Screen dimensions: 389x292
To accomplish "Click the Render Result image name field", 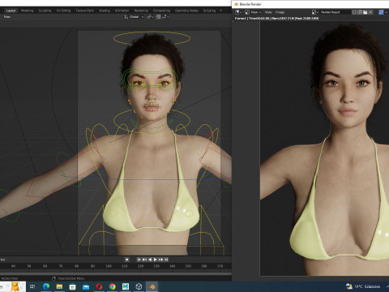I will tap(335, 12).
